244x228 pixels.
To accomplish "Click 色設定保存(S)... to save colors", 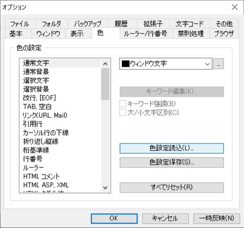I will coord(172,163).
